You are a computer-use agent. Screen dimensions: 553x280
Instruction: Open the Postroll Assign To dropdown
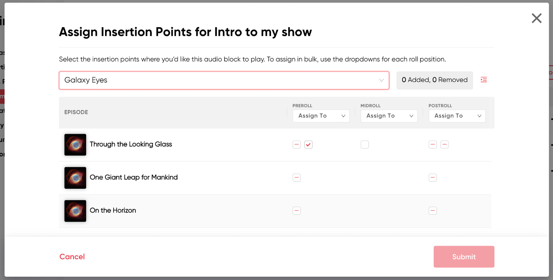[457, 116]
